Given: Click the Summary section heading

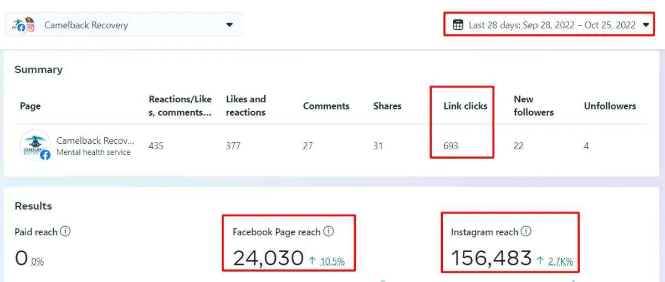Looking at the screenshot, I should coord(38,69).
